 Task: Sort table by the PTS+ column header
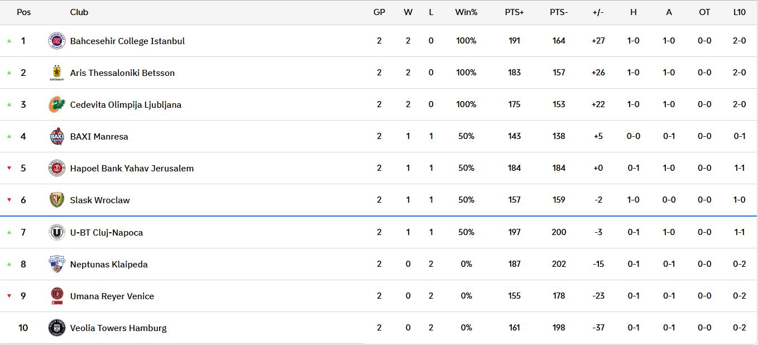pos(514,12)
